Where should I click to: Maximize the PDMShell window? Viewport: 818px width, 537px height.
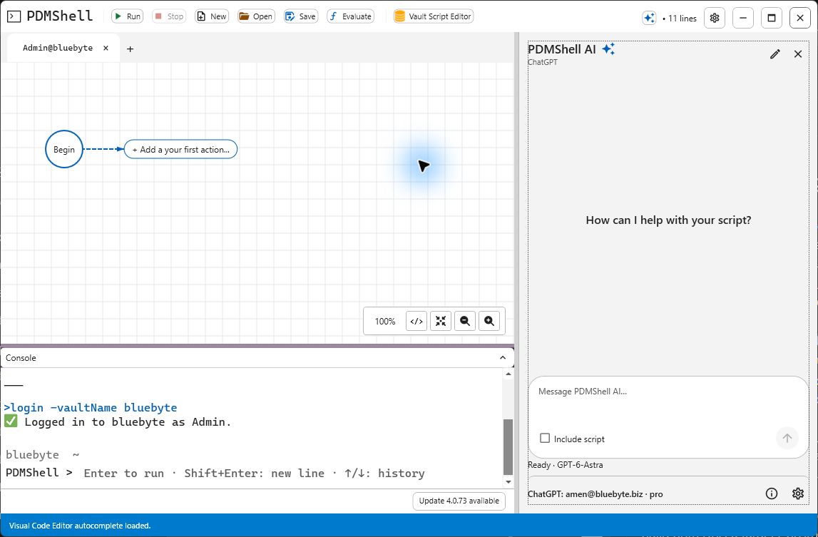tap(772, 18)
